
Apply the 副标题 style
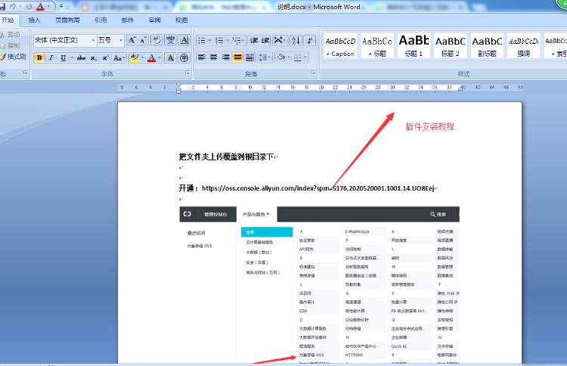coord(487,46)
